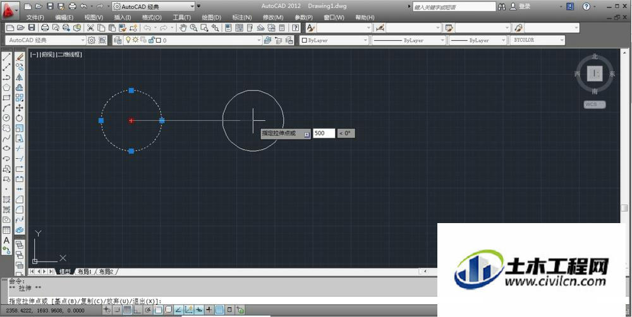Select the Move modify tool
Screen dimensions: 632x317
coord(20,108)
